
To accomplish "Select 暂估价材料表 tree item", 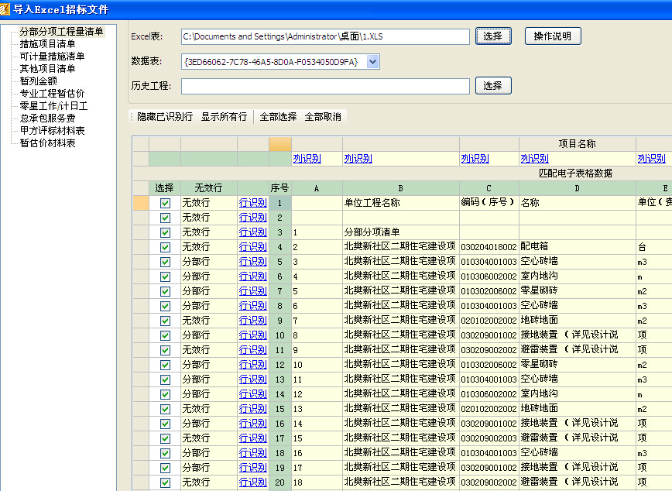I will (47, 143).
